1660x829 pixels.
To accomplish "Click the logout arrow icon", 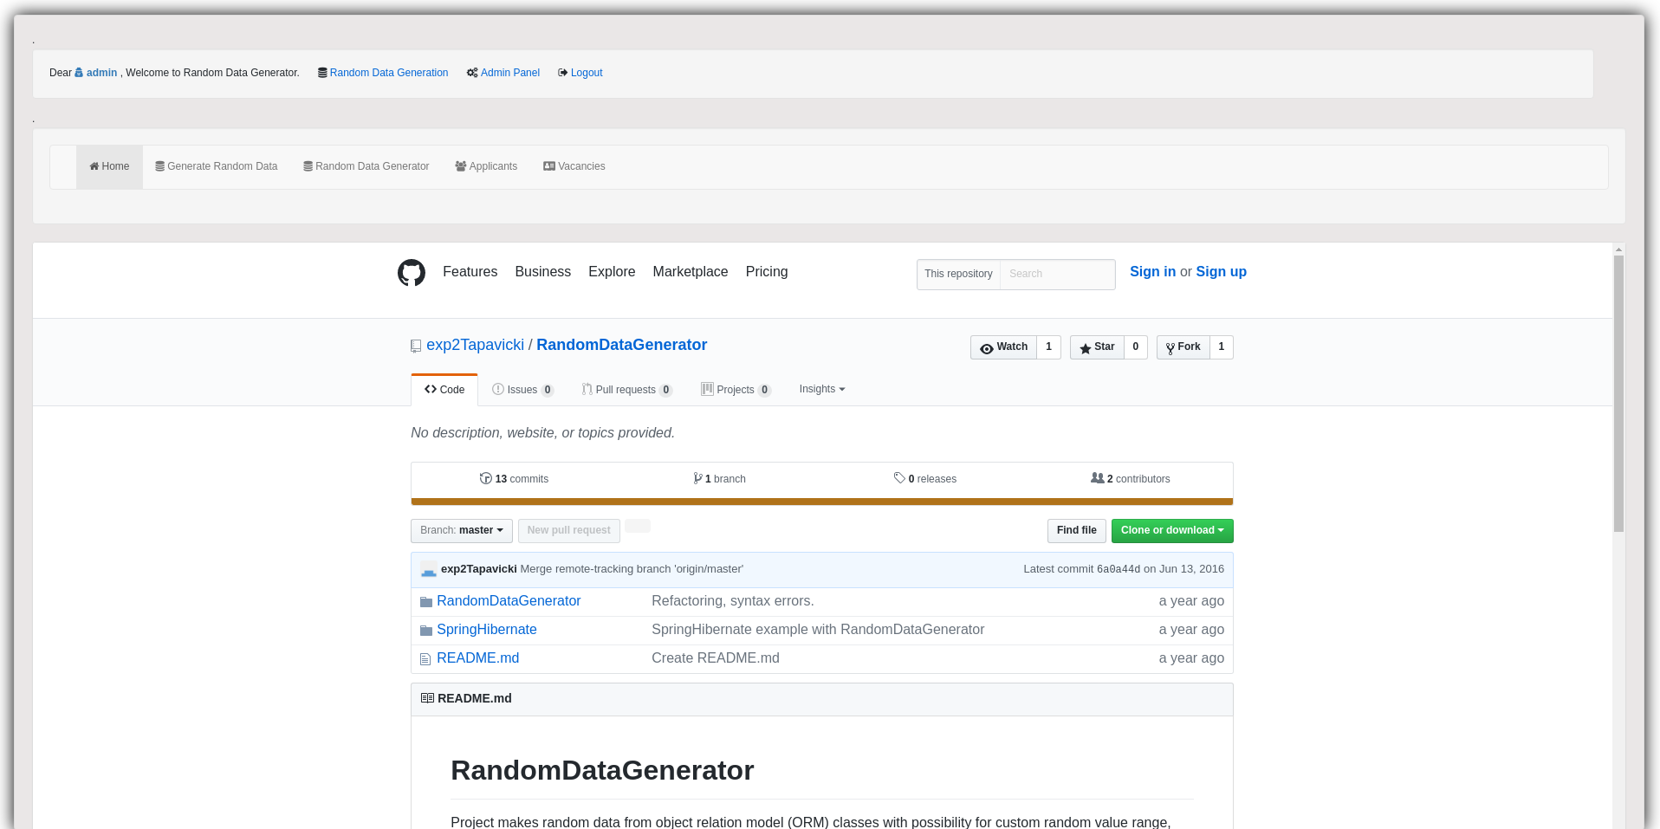I will pos(563,73).
